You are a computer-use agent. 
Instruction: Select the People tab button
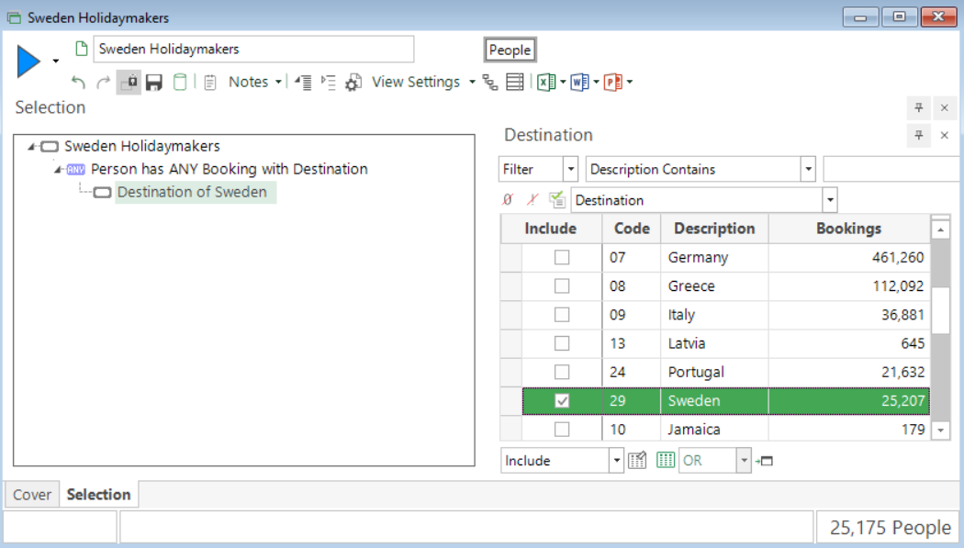click(x=510, y=49)
